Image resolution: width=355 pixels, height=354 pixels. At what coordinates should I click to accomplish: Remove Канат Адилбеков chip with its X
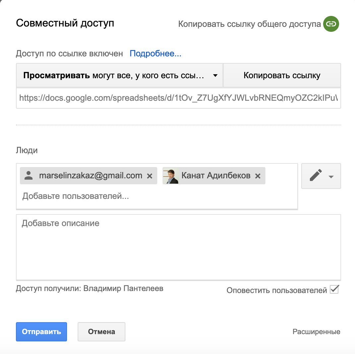pos(258,176)
